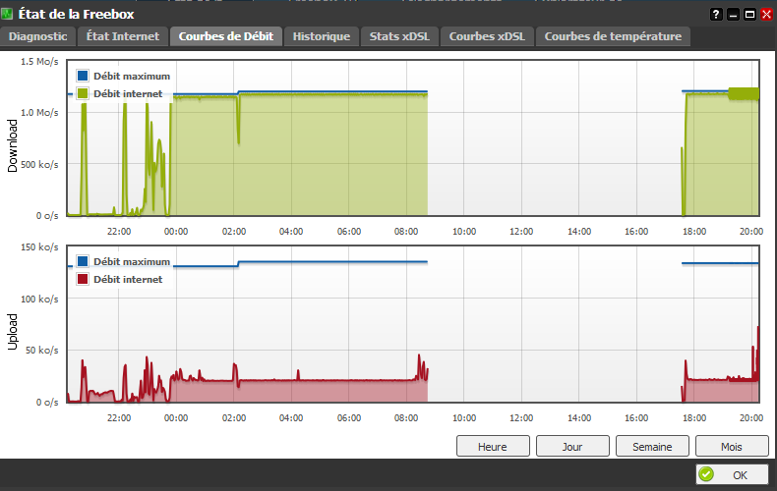The image size is (777, 491).
Task: Click the red Débit internet swatch in Upload legend
Action: [83, 279]
